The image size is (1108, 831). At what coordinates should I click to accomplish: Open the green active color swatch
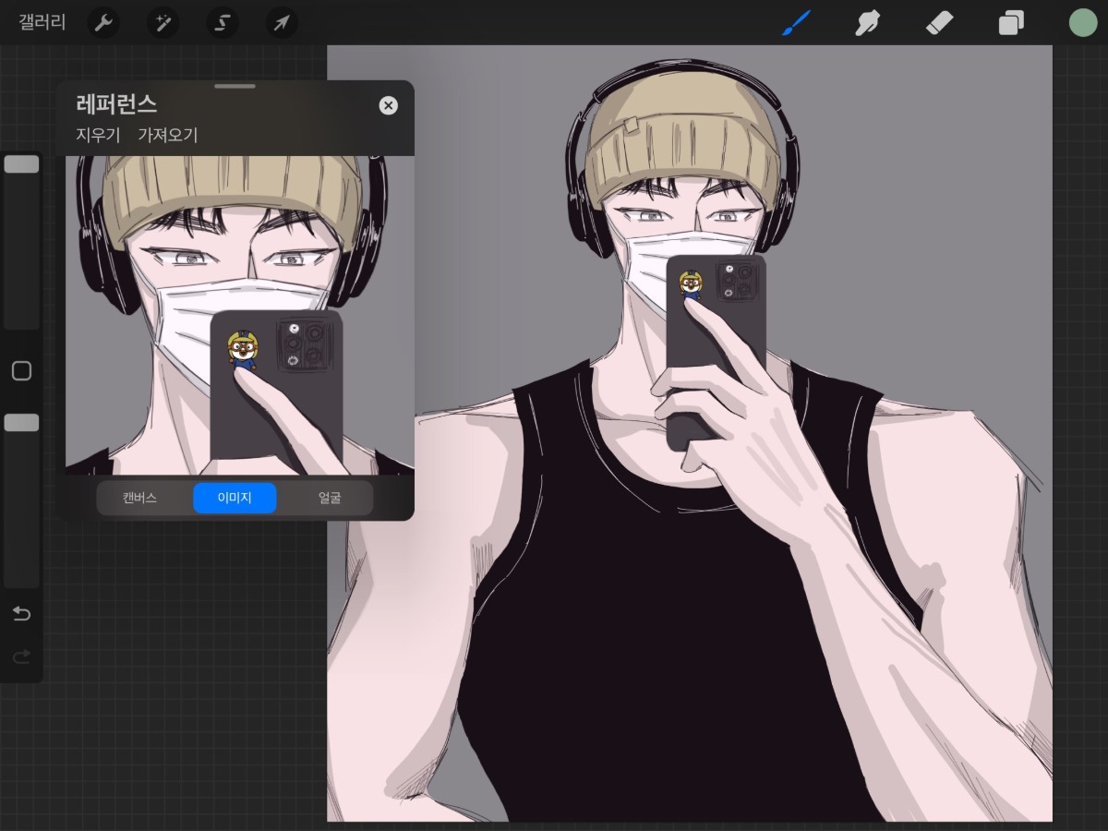click(x=1082, y=22)
